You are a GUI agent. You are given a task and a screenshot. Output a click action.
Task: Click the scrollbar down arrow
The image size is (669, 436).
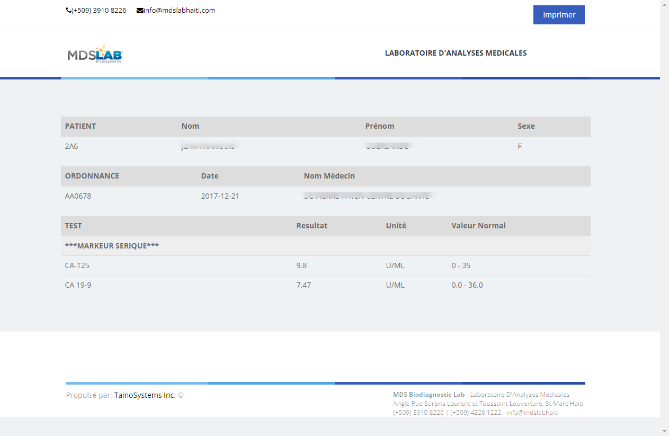click(664, 431)
